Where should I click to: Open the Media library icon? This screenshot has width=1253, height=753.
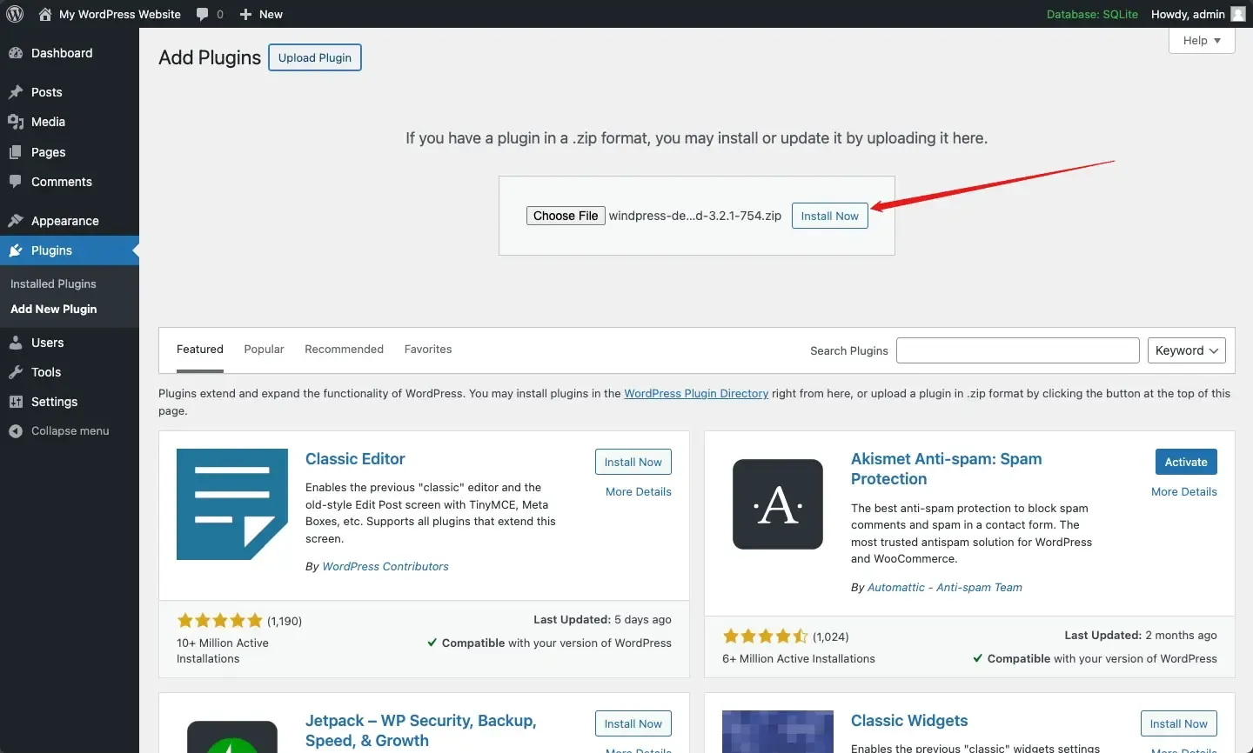coord(16,122)
